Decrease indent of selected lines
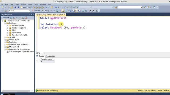The width and height of the screenshot is (170, 95). (90, 11)
